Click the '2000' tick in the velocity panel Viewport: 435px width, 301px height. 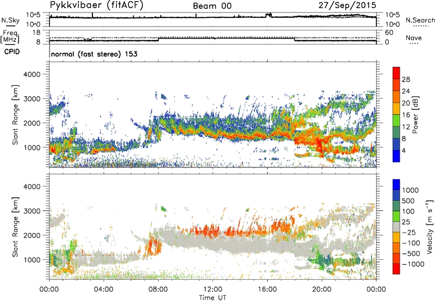point(32,235)
